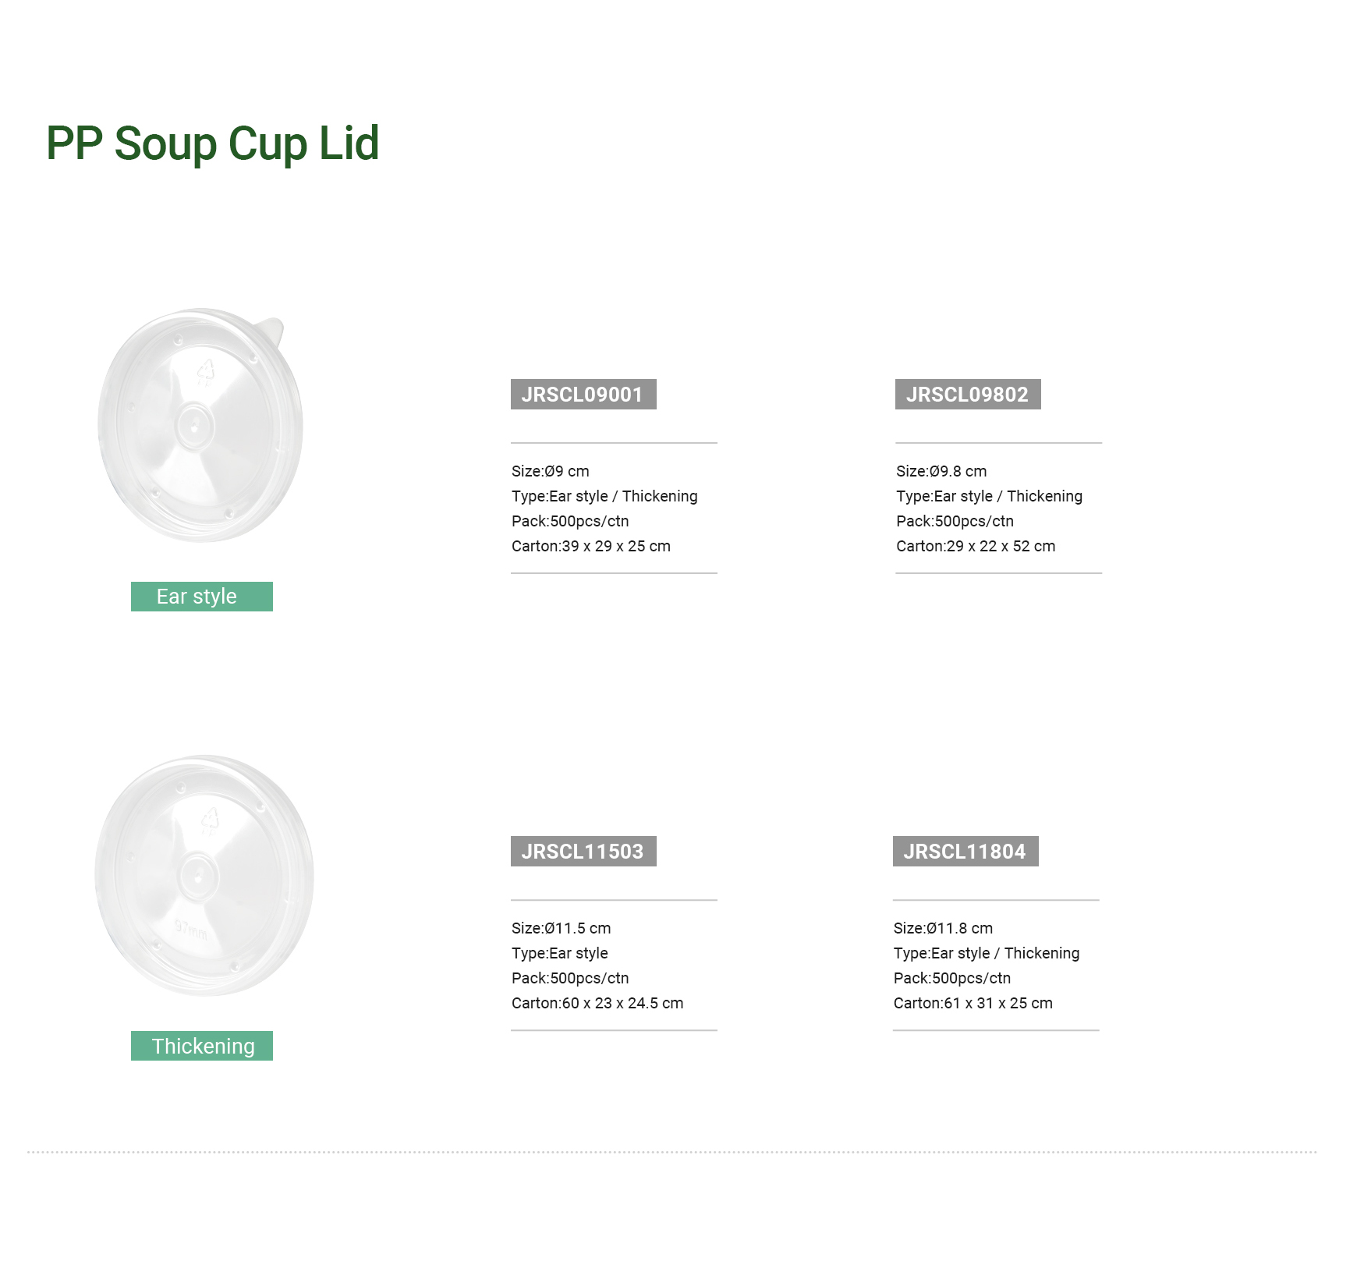1357x1286 pixels.
Task: Click the 97mm marking on thickening lid
Action: tap(192, 930)
